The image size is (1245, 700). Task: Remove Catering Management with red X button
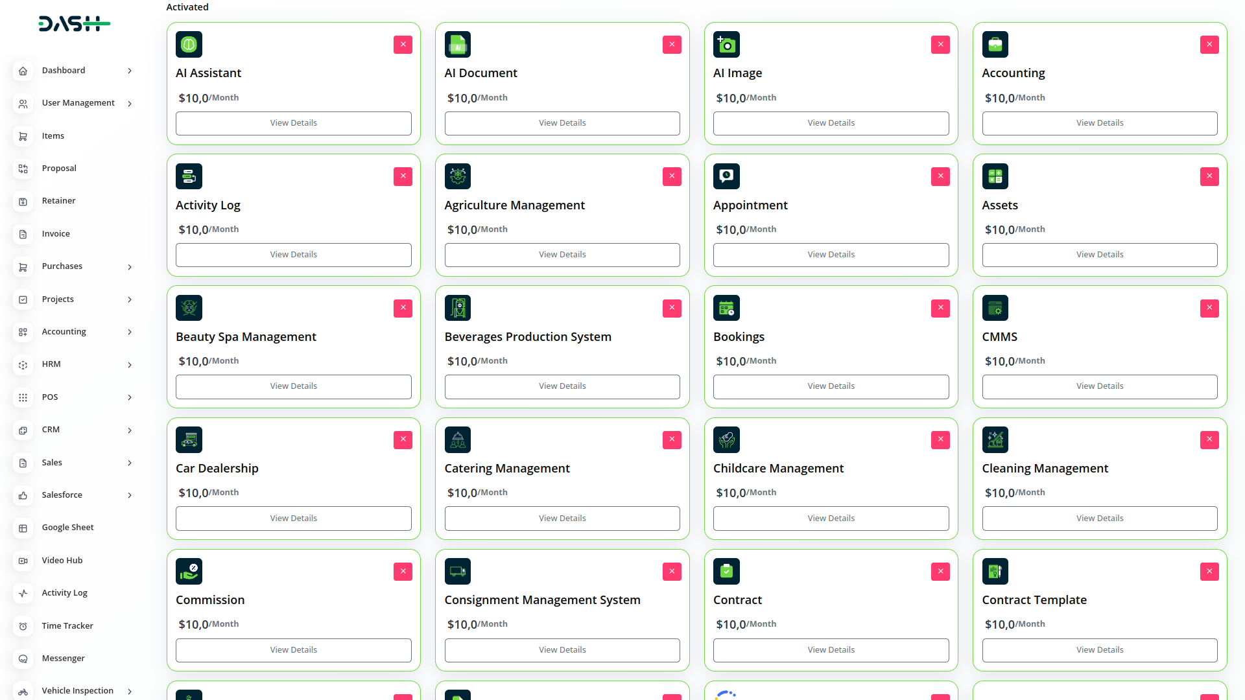pos(672,439)
